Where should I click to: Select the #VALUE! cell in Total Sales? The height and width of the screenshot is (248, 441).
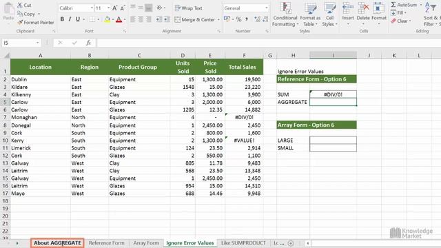pyautogui.click(x=244, y=141)
